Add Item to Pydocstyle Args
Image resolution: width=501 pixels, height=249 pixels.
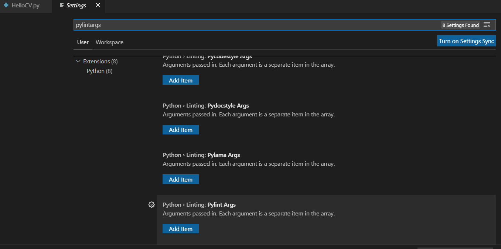pos(181,130)
